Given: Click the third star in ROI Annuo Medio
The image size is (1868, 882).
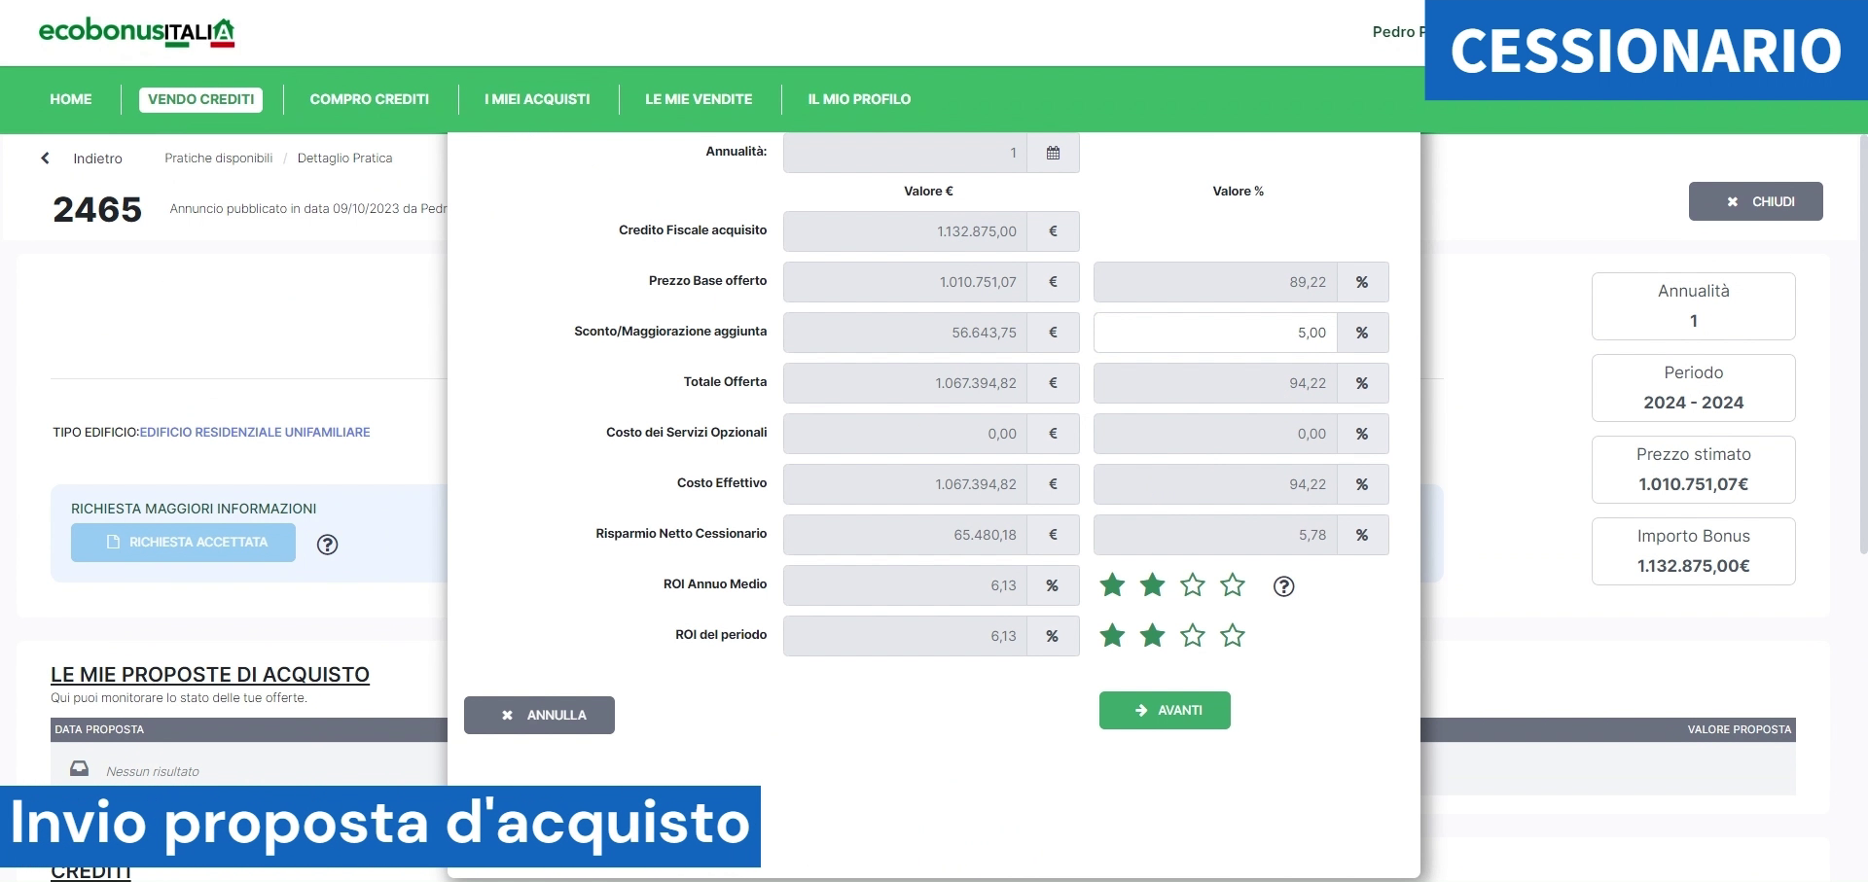Looking at the screenshot, I should point(1193,585).
